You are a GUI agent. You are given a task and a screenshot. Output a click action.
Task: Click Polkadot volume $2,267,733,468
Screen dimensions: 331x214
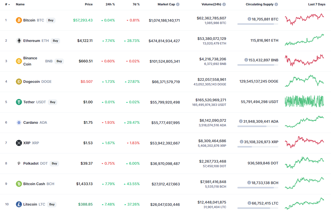[x=213, y=161]
